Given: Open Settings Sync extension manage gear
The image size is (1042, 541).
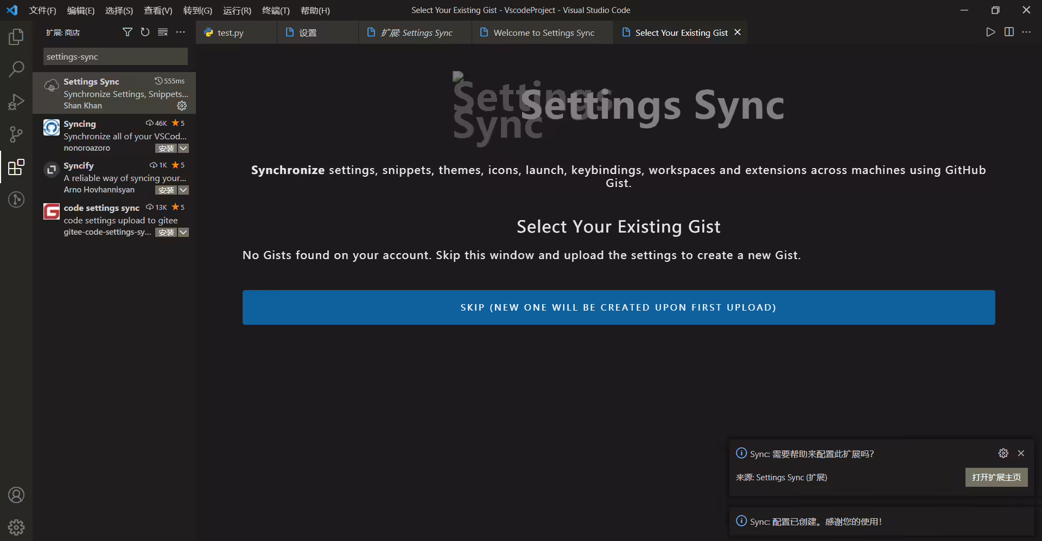Looking at the screenshot, I should (x=182, y=106).
